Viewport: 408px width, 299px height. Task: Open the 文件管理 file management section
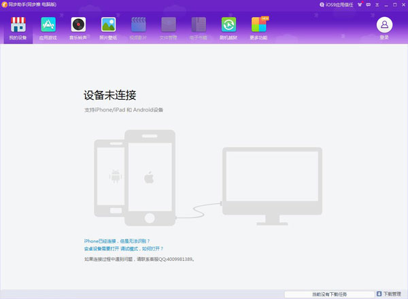point(169,29)
